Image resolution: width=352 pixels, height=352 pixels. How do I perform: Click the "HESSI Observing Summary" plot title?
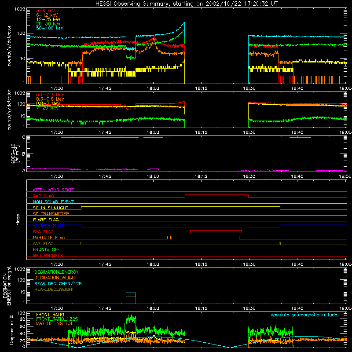click(x=187, y=4)
